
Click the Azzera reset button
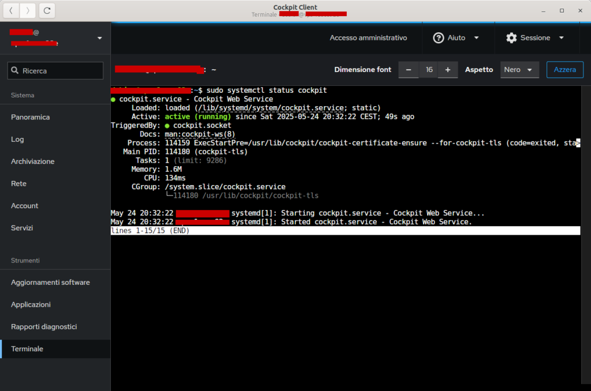pos(564,70)
